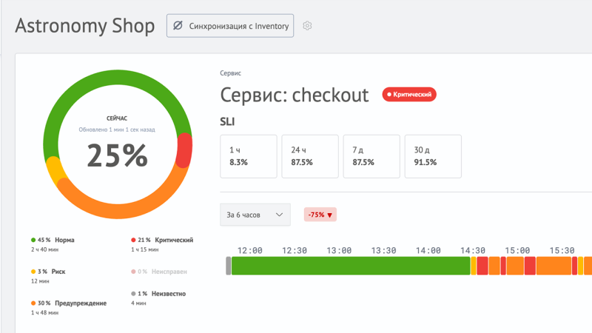Toggle the Неизвестно 1% legend entry
The image size is (592, 333).
158,294
